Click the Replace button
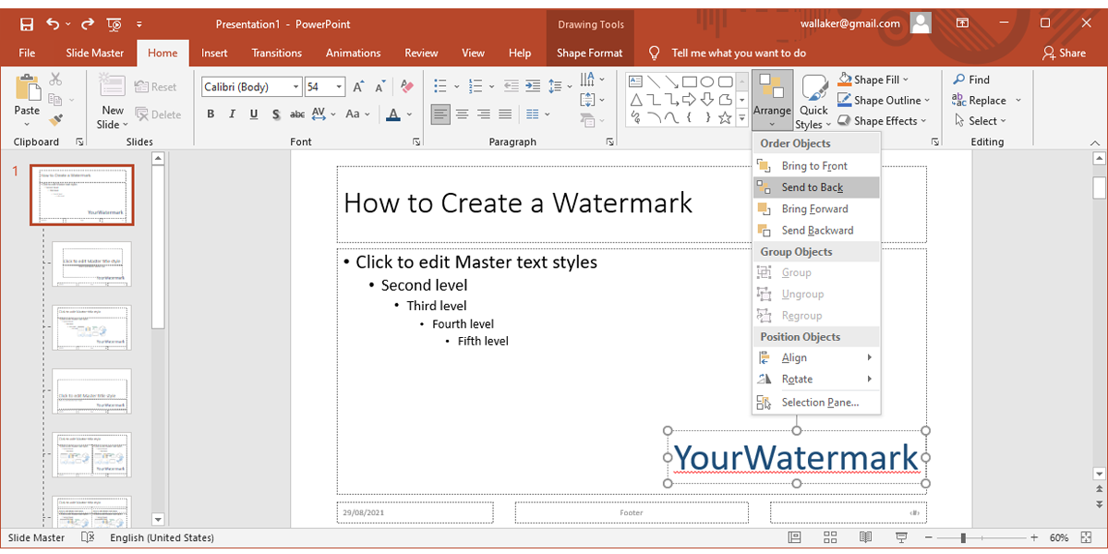1108x554 pixels. tap(986, 100)
